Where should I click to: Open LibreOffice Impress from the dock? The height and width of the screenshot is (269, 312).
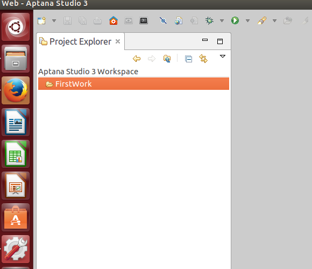tap(16, 186)
